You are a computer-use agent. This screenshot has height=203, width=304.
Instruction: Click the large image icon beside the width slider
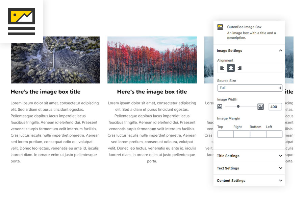[x=260, y=106]
